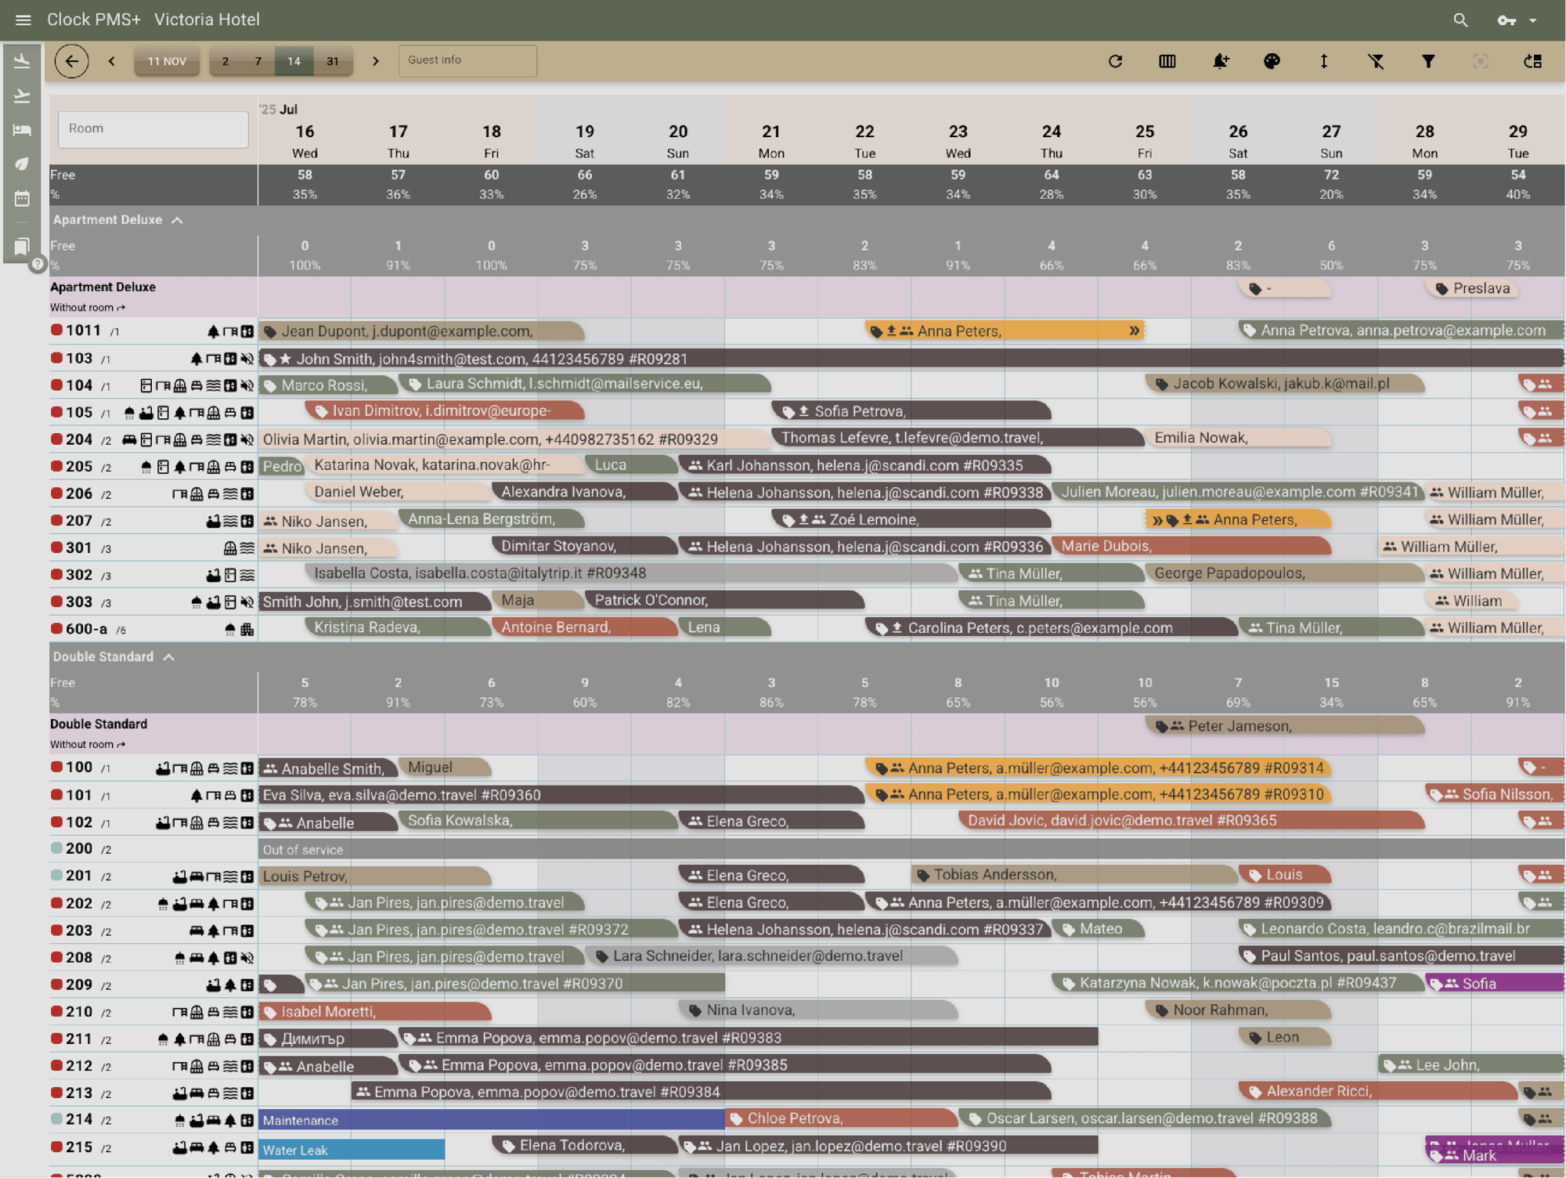Refresh the room calendar view

coord(1116,61)
